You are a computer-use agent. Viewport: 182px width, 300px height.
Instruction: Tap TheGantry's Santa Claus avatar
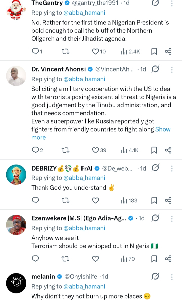(16, 10)
